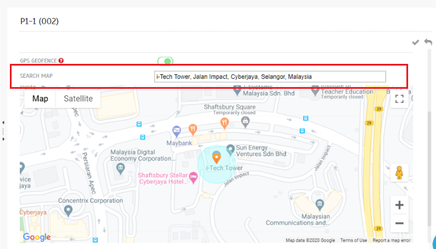Click the left panel splitter handle
The image size is (436, 249).
click(x=3, y=131)
